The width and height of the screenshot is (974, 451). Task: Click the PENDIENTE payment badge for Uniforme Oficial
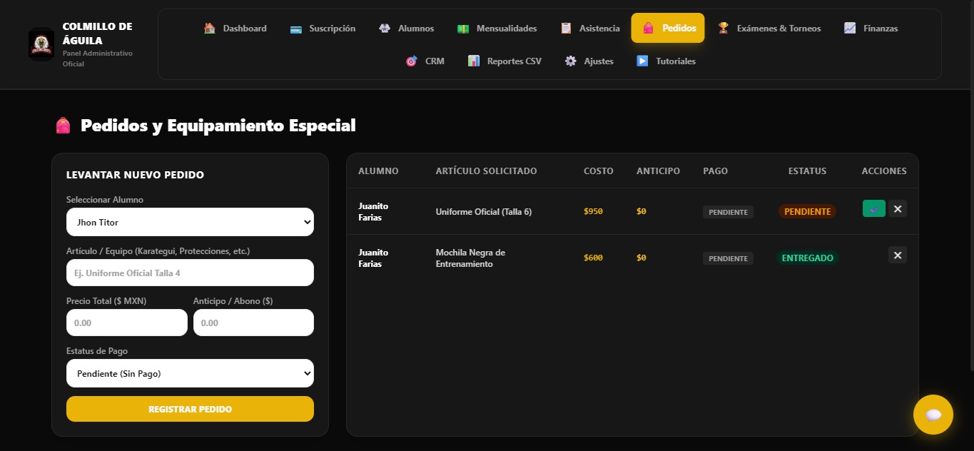tap(728, 212)
